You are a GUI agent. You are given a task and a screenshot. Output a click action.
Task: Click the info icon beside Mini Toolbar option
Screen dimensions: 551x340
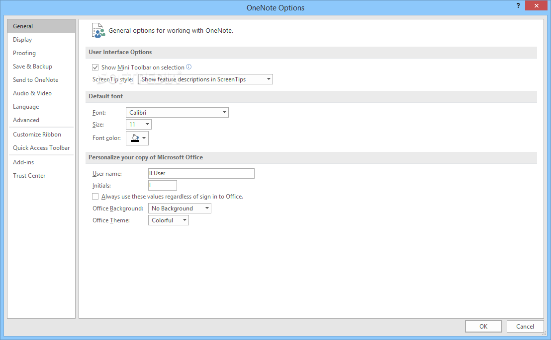pos(188,67)
